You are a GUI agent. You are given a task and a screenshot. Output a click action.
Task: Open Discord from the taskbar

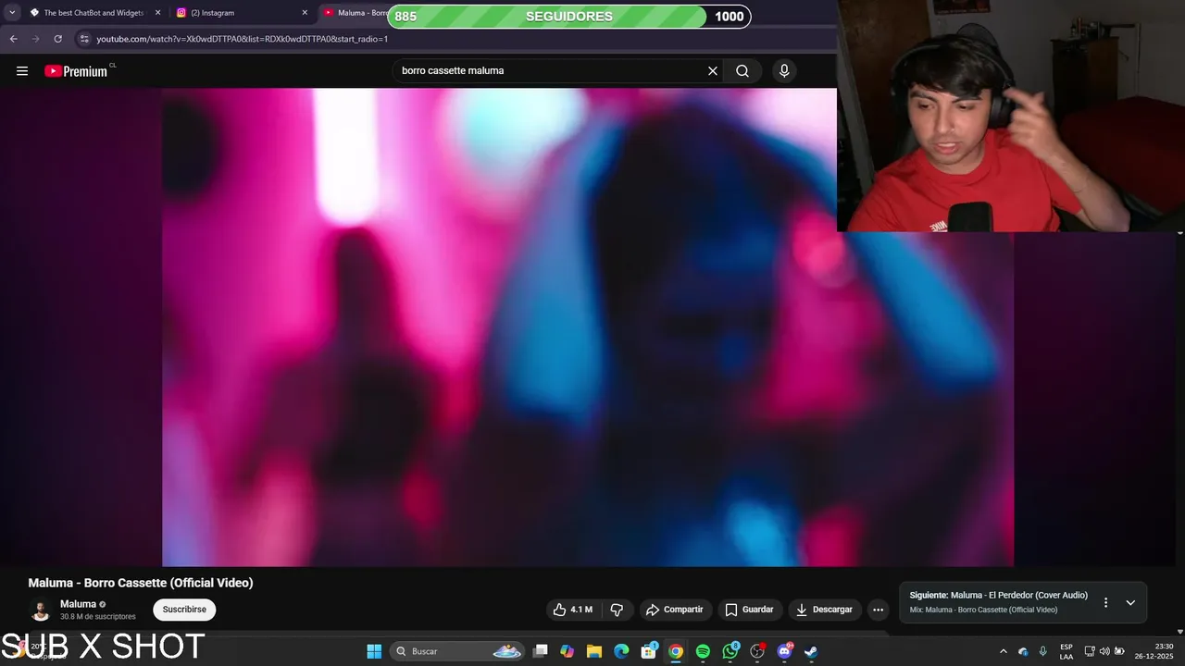point(784,651)
